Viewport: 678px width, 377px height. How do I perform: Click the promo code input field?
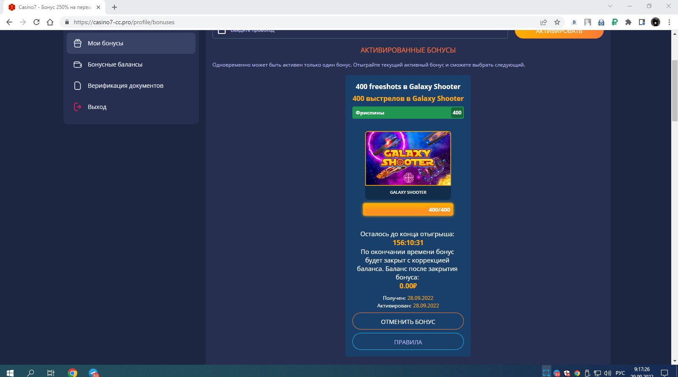(x=360, y=34)
